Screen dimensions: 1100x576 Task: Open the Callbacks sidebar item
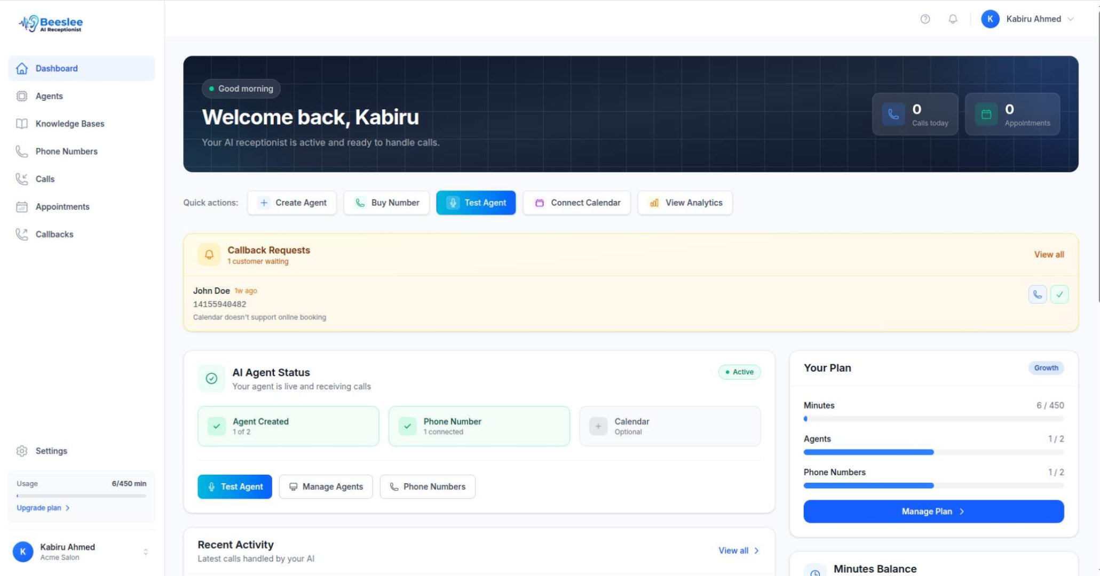(x=54, y=234)
